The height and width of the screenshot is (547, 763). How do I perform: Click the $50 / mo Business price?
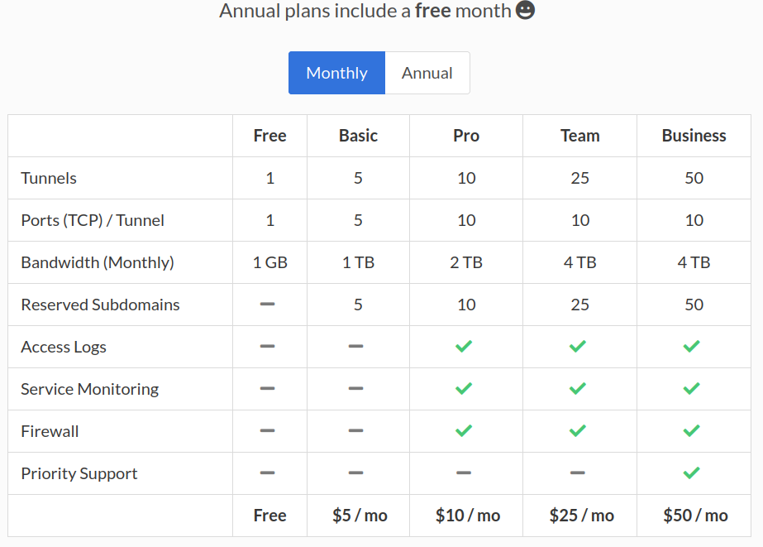pos(695,516)
